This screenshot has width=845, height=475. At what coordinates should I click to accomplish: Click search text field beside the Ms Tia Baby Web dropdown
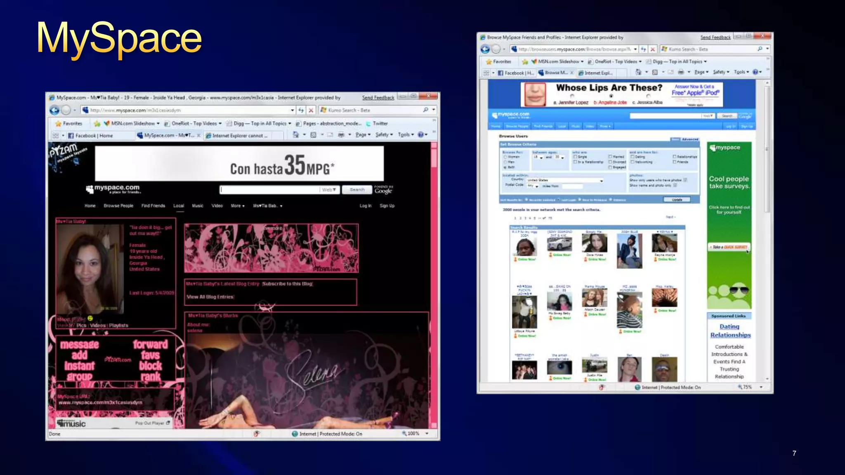tap(270, 190)
